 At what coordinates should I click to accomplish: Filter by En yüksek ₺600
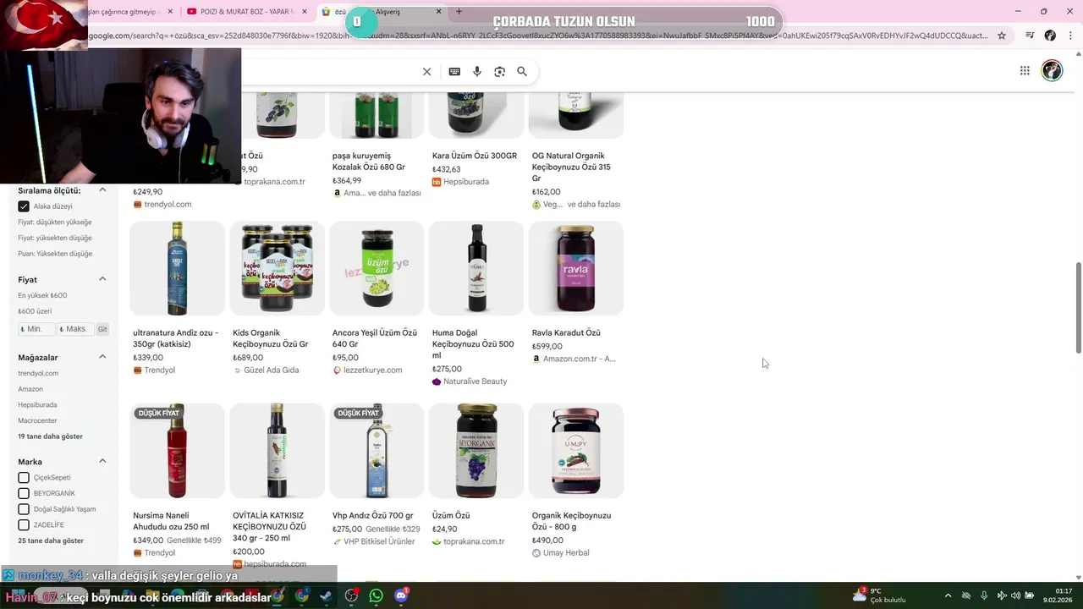(x=42, y=295)
